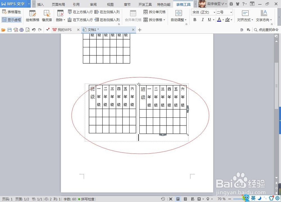Export document to PDF

tap(15, 30)
